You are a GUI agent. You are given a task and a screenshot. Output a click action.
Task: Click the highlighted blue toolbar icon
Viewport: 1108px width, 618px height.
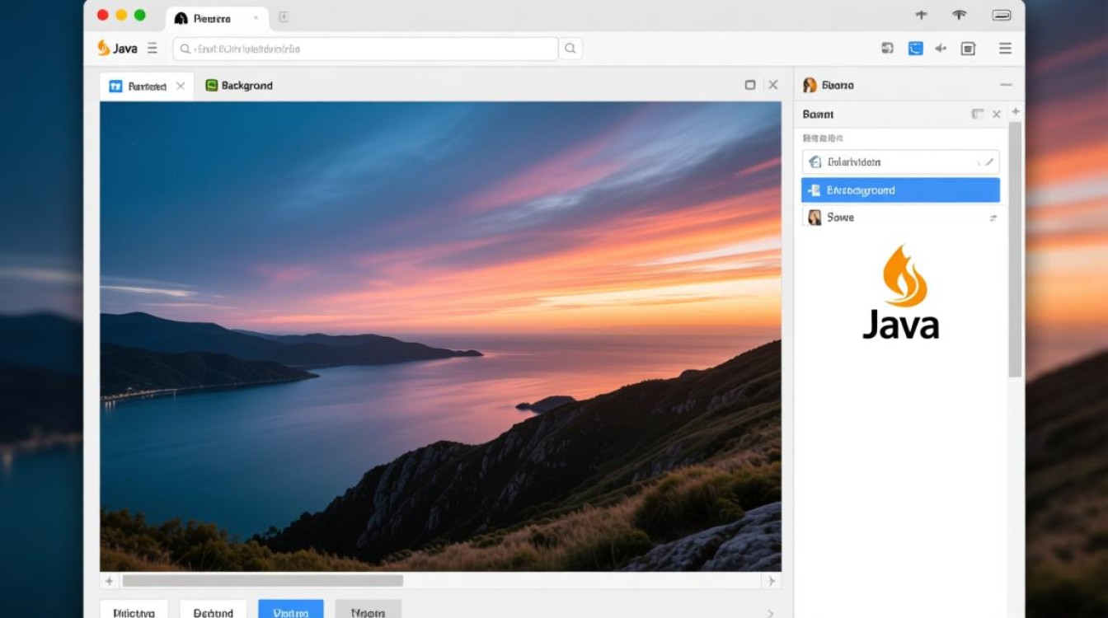tap(915, 49)
